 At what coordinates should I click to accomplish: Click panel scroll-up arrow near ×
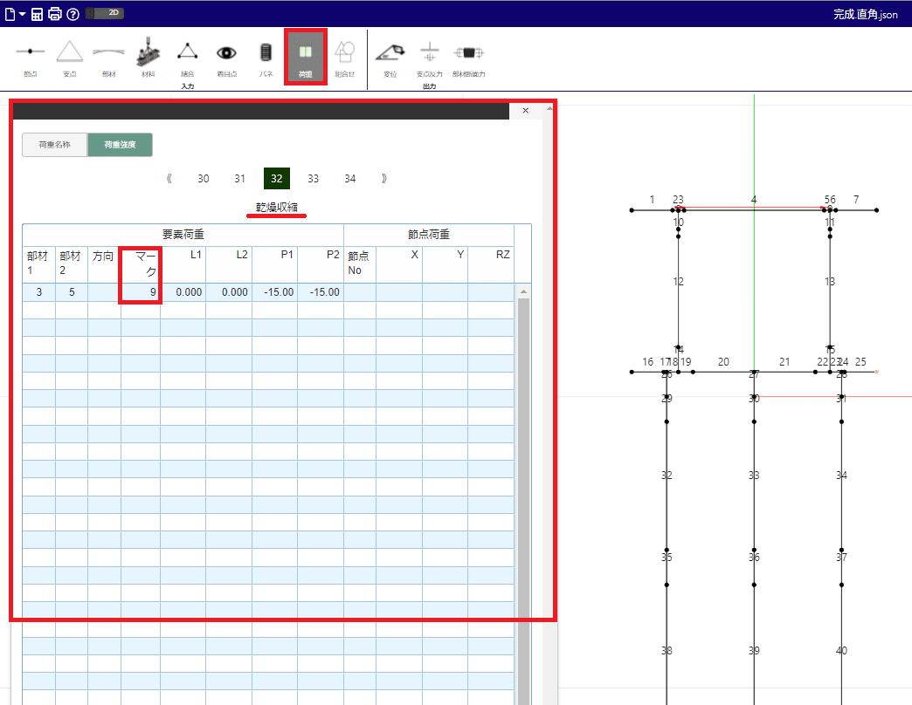click(549, 108)
